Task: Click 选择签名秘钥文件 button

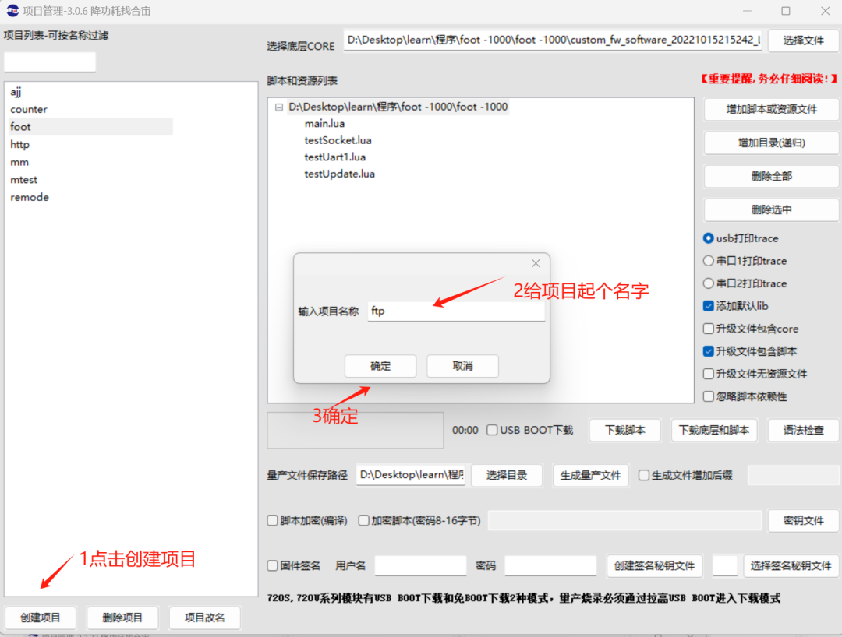Action: click(x=791, y=565)
